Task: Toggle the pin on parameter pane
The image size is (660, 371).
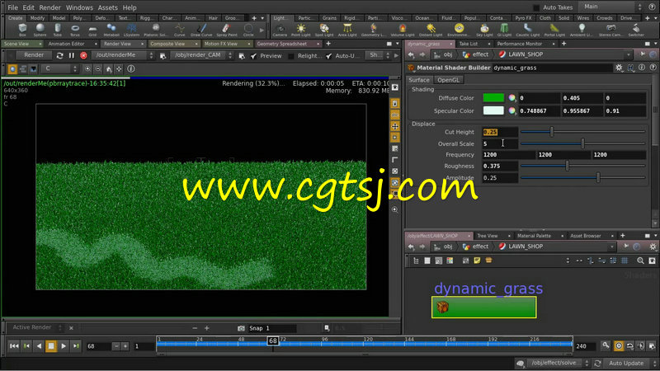Action: 643,54
